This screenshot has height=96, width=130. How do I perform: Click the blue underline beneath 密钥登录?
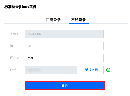coord(79,23)
